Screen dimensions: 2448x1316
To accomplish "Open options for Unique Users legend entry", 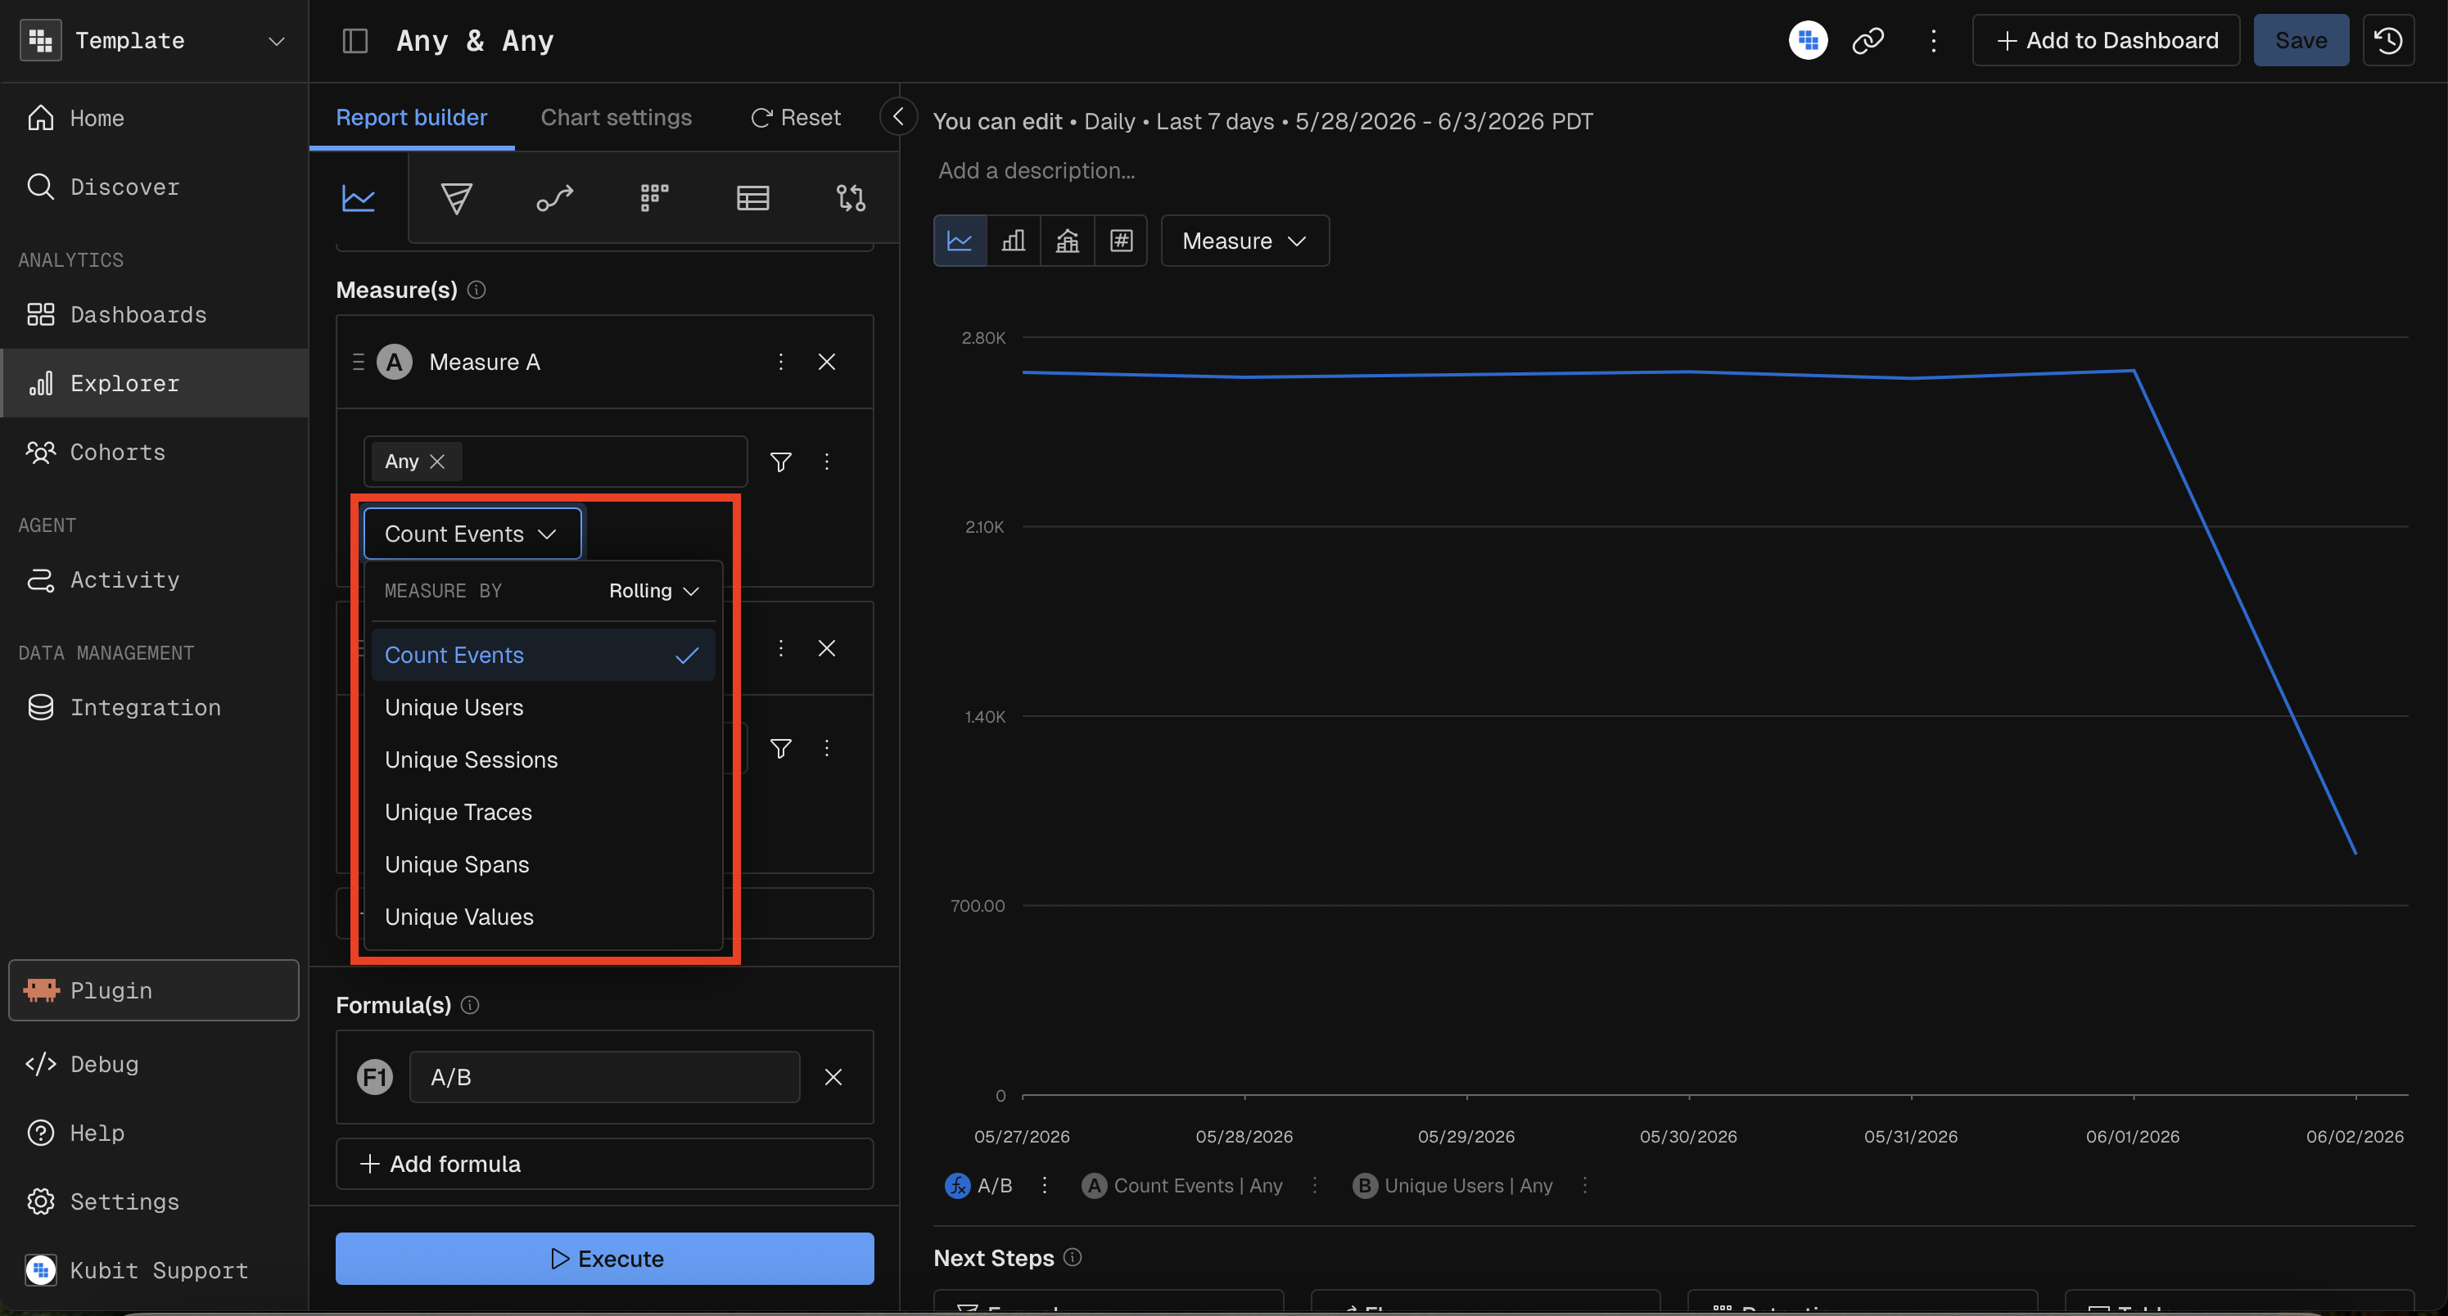I will (x=1585, y=1185).
